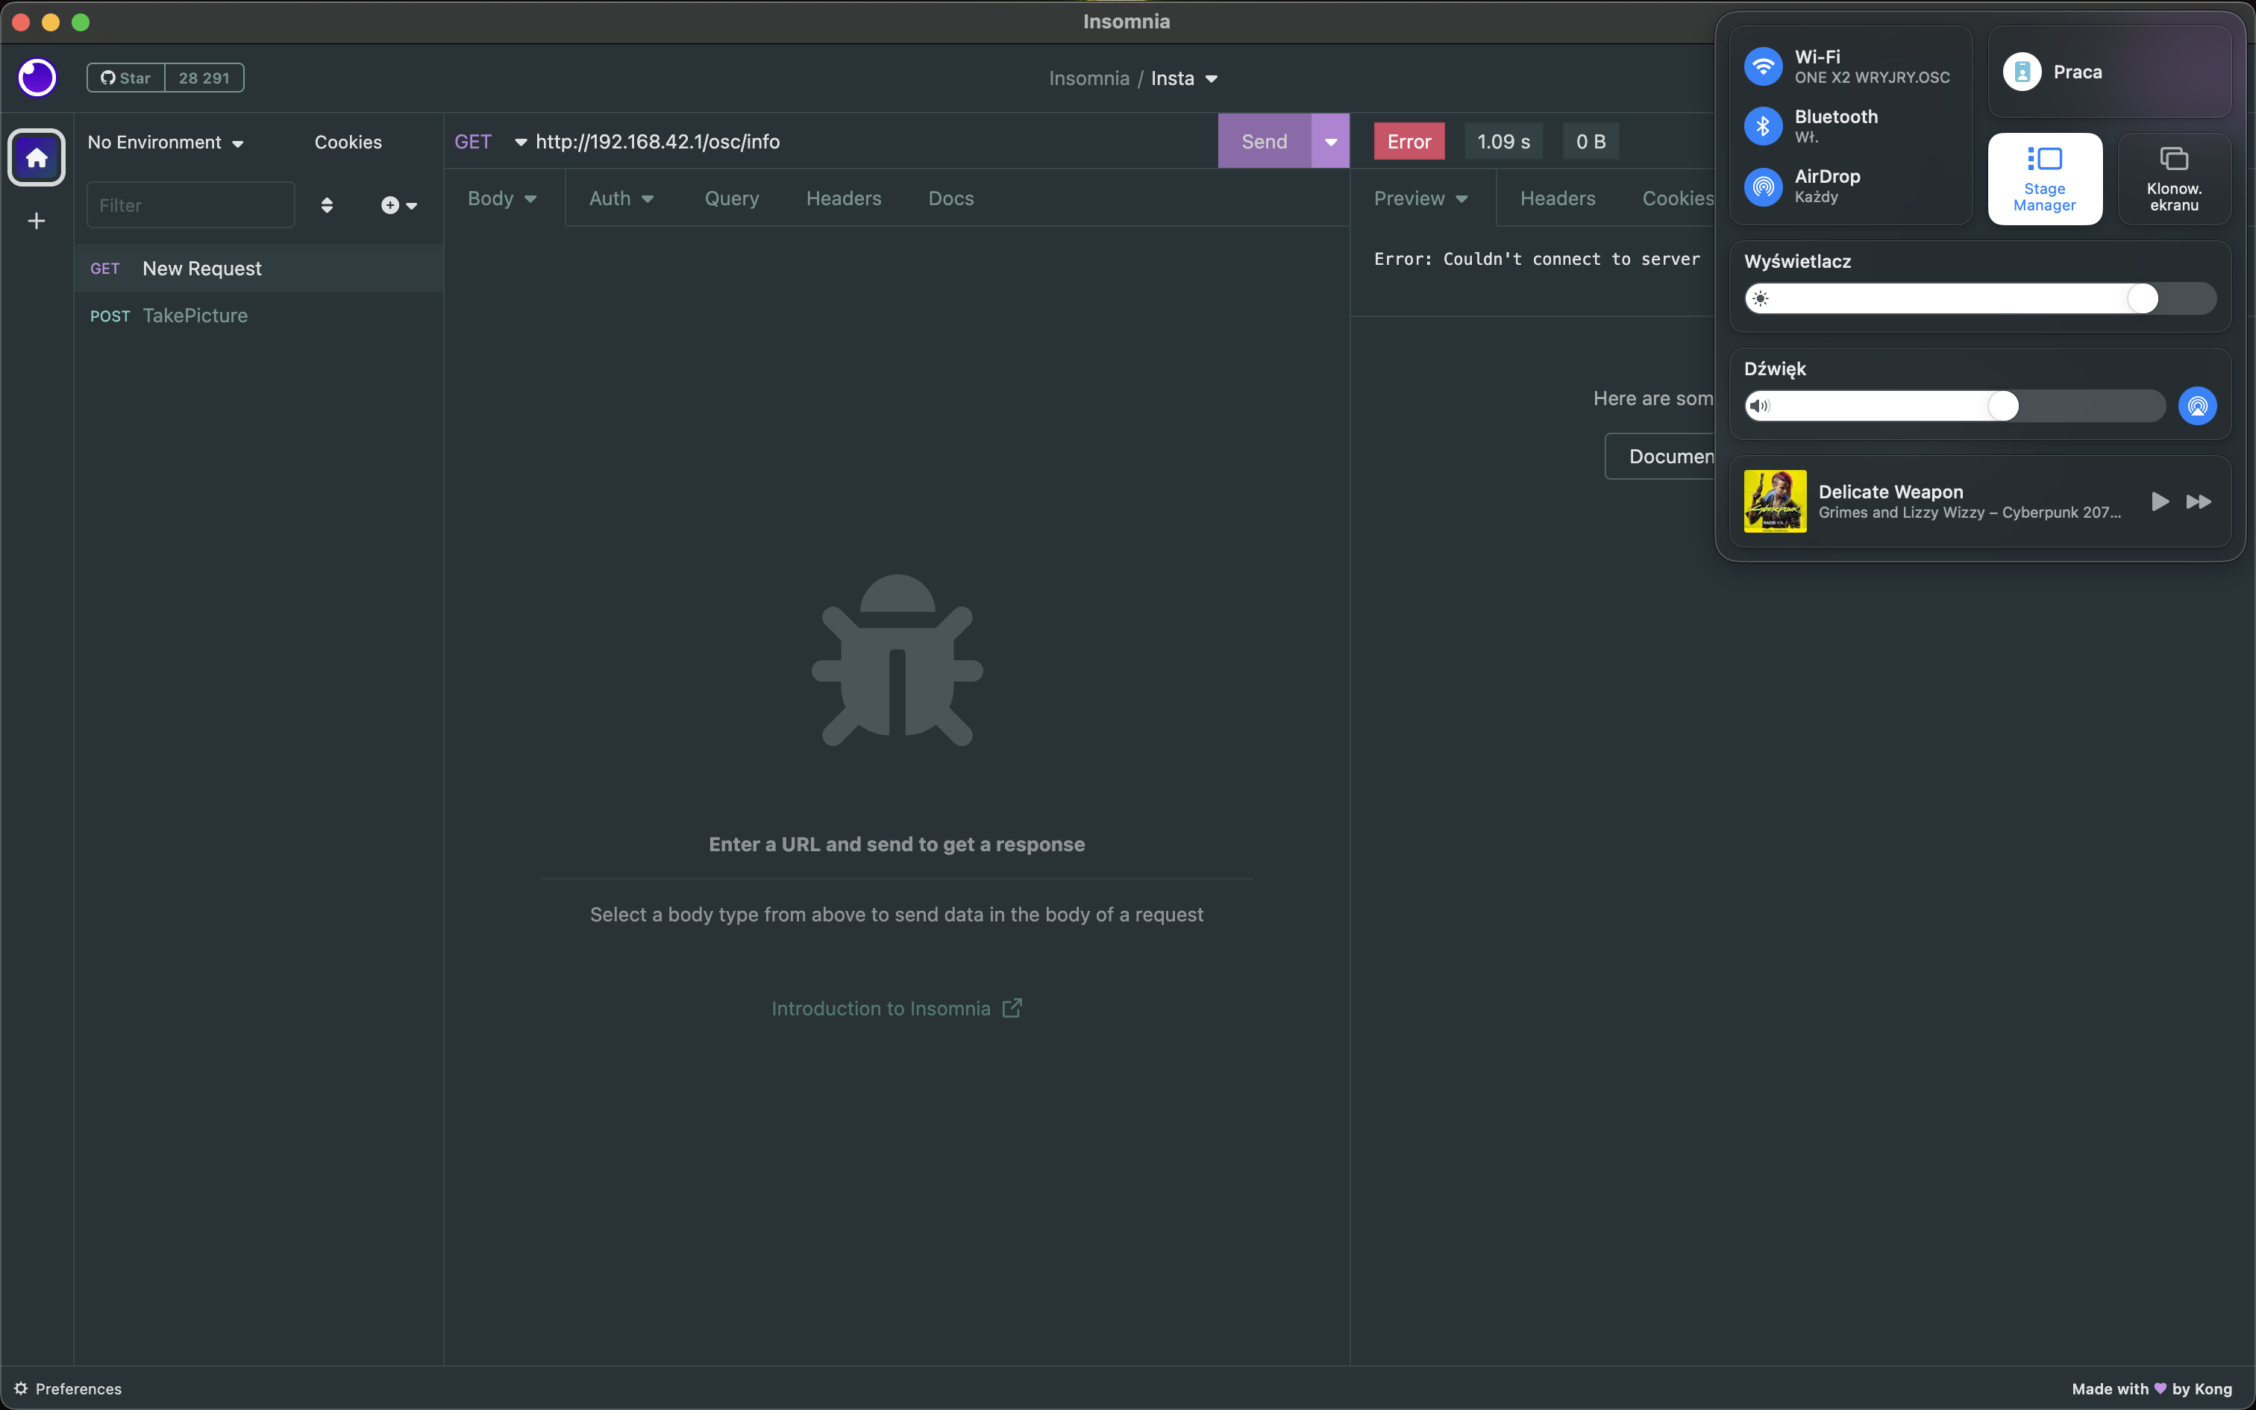Screen dimensions: 2256x1410
Task: Open Preferences via the gear icon
Action: 20,1388
